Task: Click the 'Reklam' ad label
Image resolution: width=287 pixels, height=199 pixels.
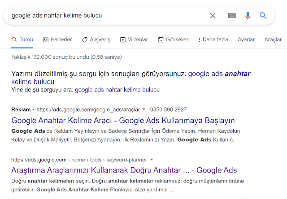Action: click(x=21, y=109)
